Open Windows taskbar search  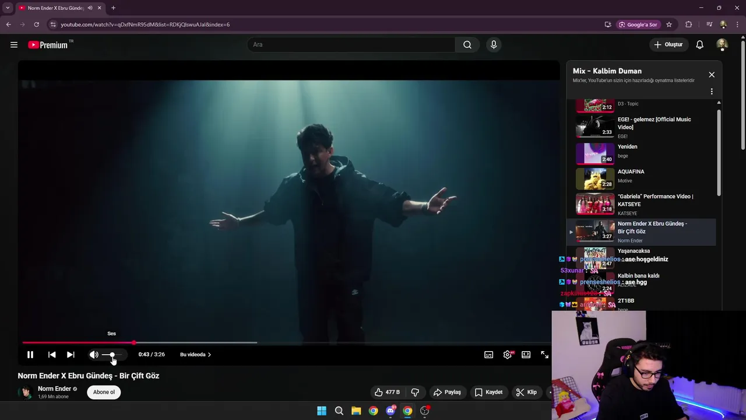[x=339, y=411]
